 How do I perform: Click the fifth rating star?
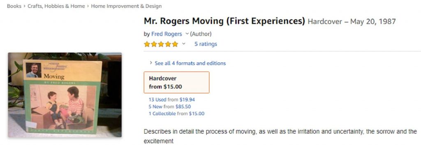click(x=175, y=44)
